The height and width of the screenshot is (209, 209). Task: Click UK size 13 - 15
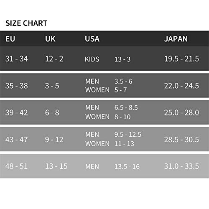pyautogui.click(x=56, y=166)
